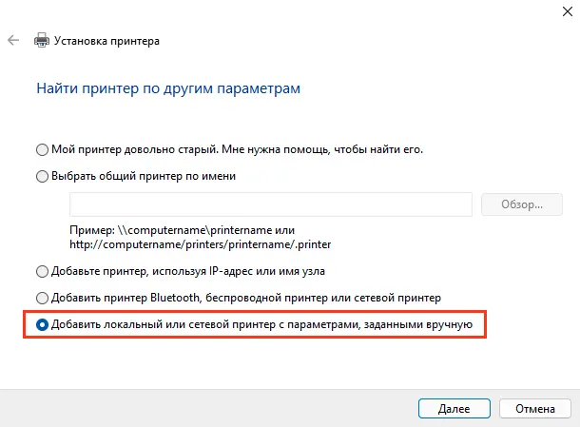
Task: Cancel setup with the 'Отмена' button
Action: [x=535, y=409]
